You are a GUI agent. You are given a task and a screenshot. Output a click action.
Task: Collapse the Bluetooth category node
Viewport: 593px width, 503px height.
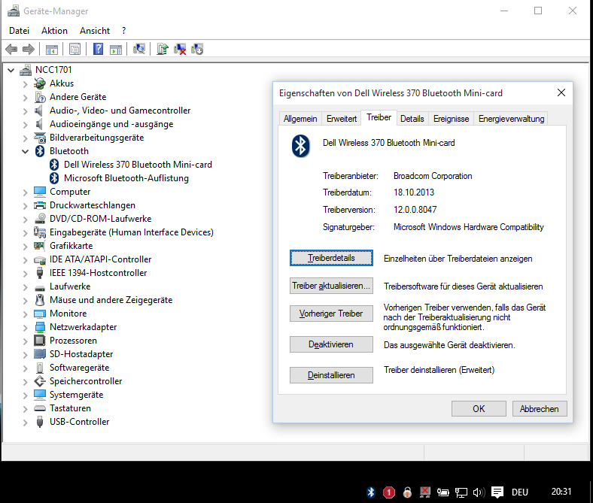click(25, 151)
